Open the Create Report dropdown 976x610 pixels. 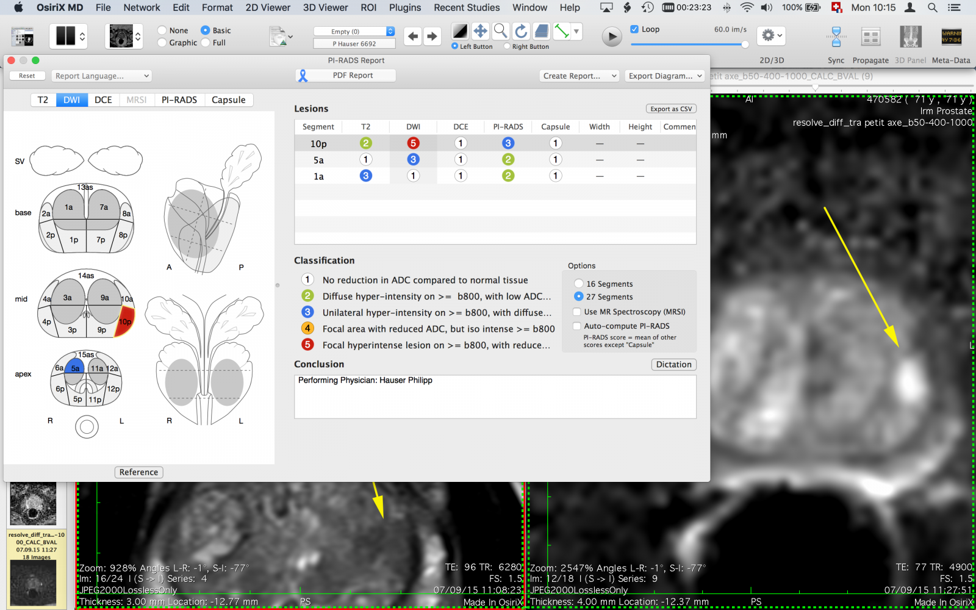[578, 76]
